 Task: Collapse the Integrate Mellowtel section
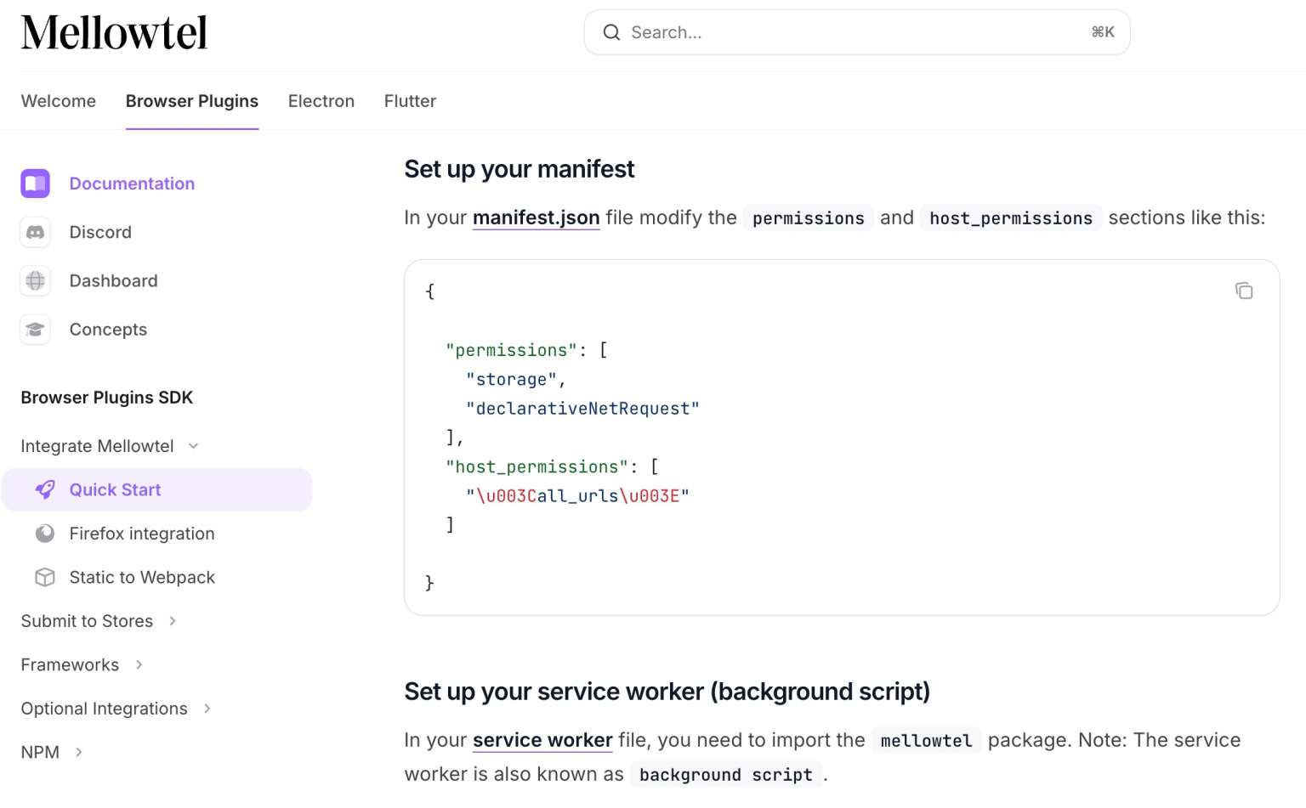pyautogui.click(x=193, y=446)
